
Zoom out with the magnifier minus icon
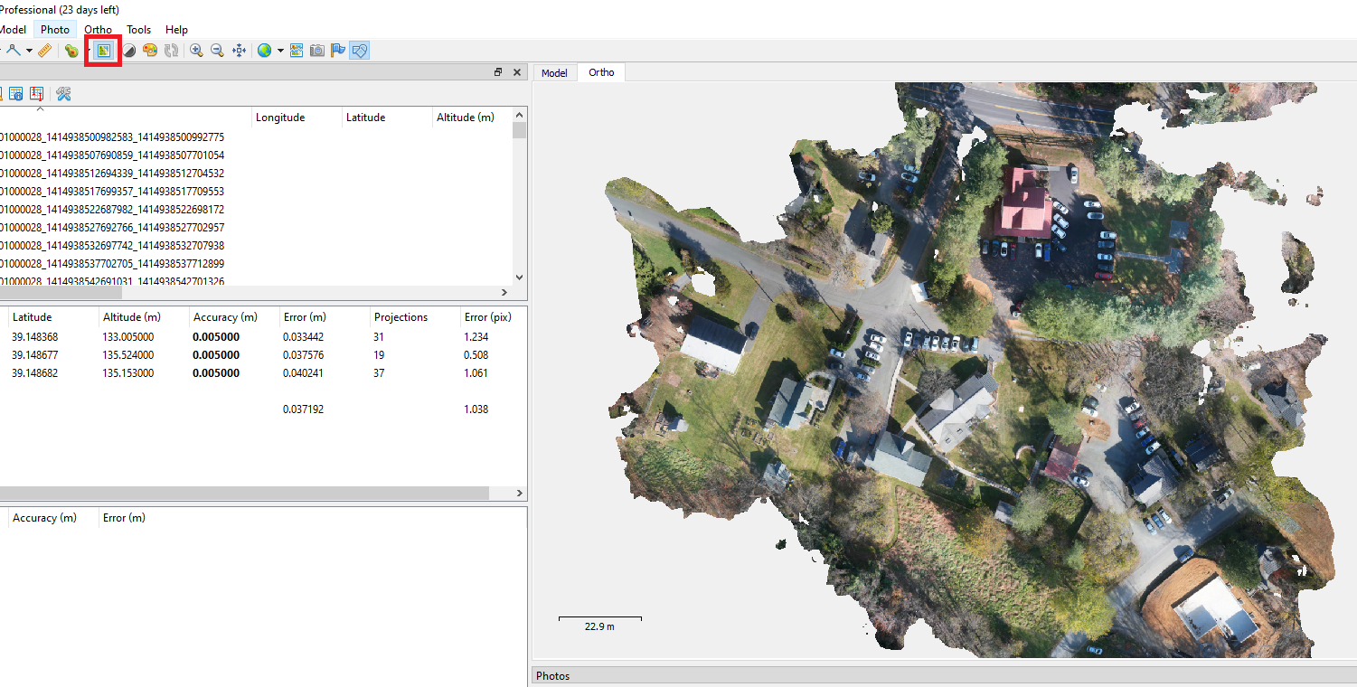pyautogui.click(x=217, y=51)
